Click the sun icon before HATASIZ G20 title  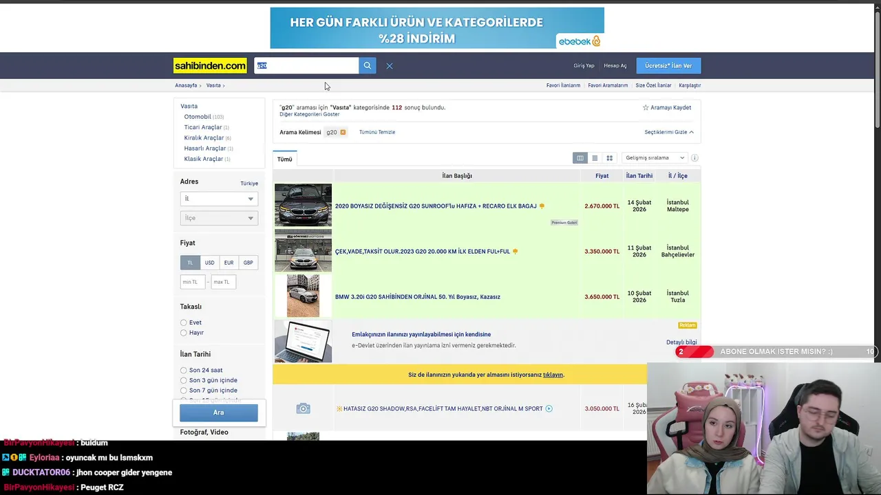click(x=339, y=408)
